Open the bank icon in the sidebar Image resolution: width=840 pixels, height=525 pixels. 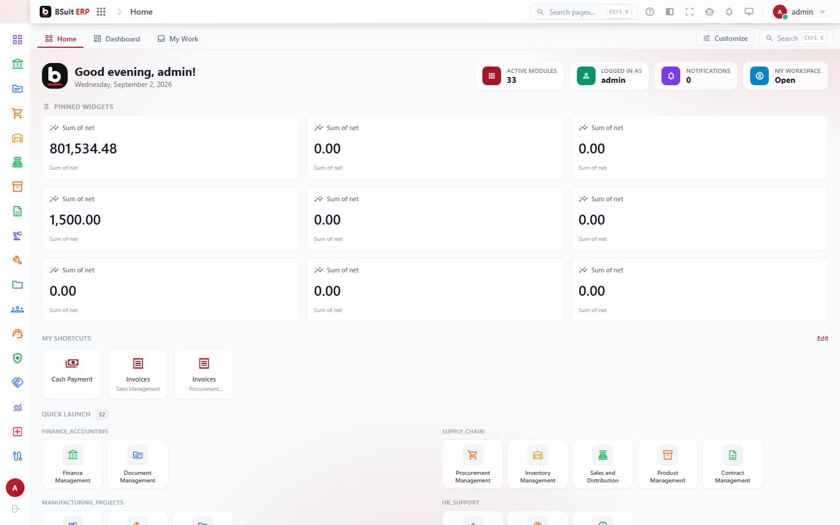(x=17, y=64)
